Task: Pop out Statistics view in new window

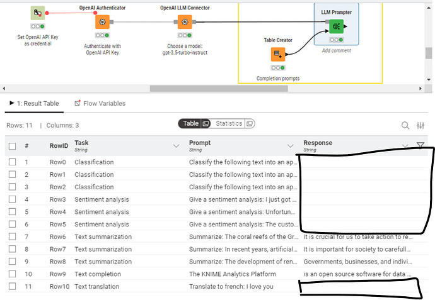Action: (250, 123)
